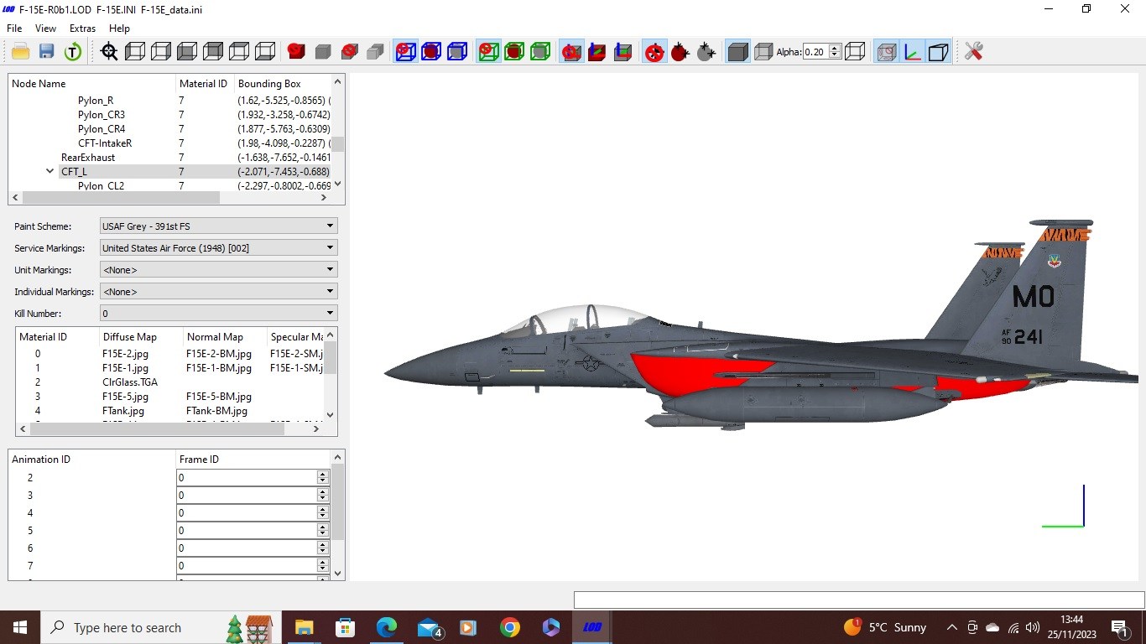
Task: Collapse the CFT_L tree node
Action: (x=50, y=171)
